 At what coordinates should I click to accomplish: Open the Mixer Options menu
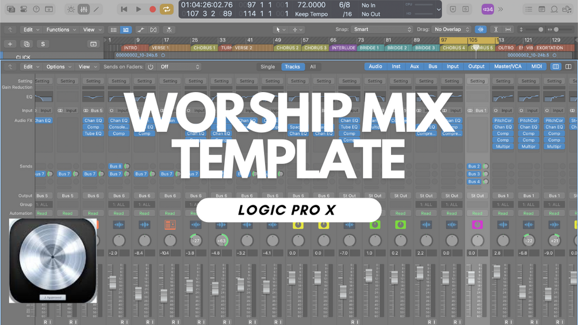click(x=58, y=67)
